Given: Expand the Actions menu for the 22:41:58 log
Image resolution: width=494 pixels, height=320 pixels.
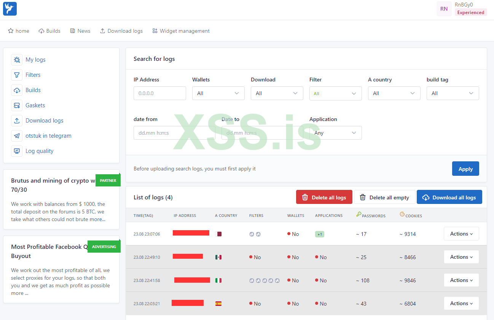Looking at the screenshot, I should (461, 280).
